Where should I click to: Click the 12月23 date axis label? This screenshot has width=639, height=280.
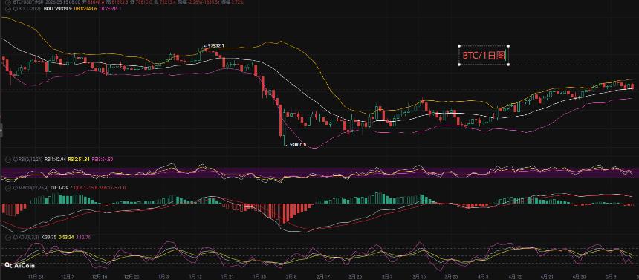[x=132, y=276]
